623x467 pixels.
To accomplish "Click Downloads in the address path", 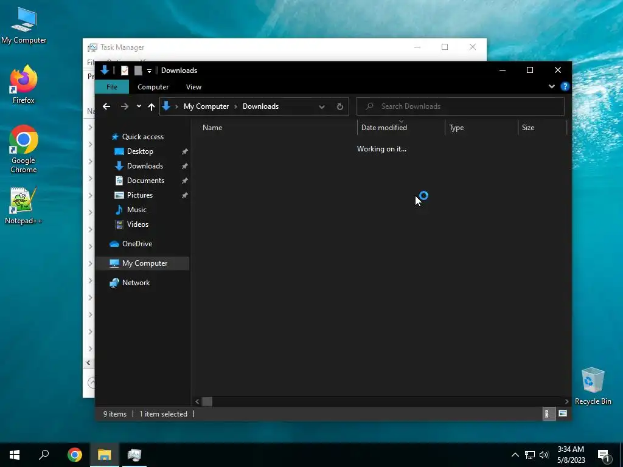I will (260, 106).
